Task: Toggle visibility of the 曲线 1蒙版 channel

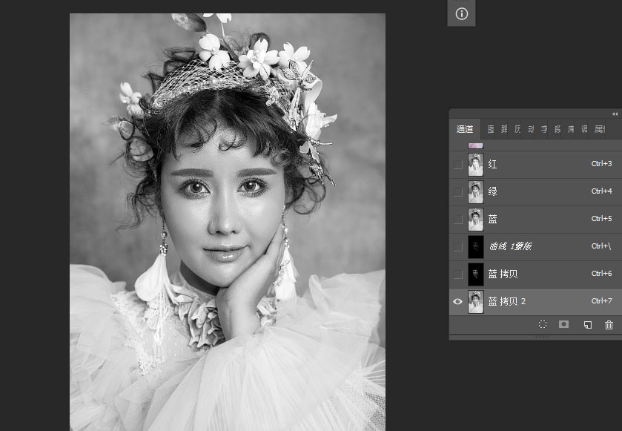Action: 457,246
